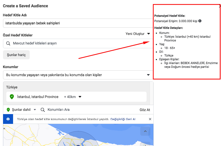Image resolution: width=221 pixels, height=146 pixels.
Task: Dismiss the İstanbul location change notification
Action: coord(150,119)
